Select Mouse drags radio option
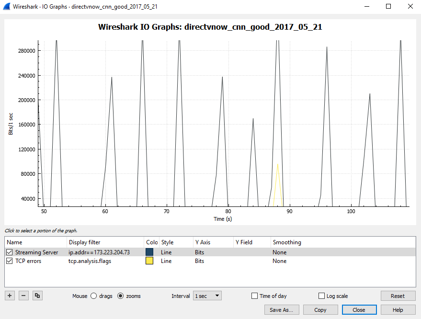 coord(93,296)
